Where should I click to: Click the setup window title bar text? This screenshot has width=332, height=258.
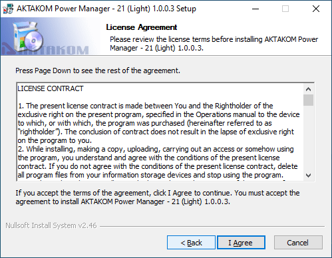point(106,9)
